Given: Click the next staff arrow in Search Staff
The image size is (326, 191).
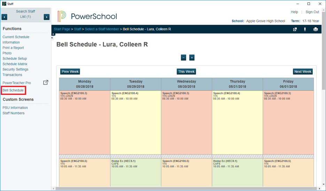Looking at the screenshot, I should click(x=46, y=17).
